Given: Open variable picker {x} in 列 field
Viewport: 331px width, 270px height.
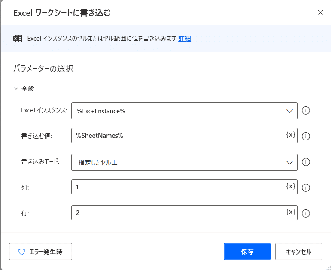Looking at the screenshot, I should pyautogui.click(x=291, y=186).
